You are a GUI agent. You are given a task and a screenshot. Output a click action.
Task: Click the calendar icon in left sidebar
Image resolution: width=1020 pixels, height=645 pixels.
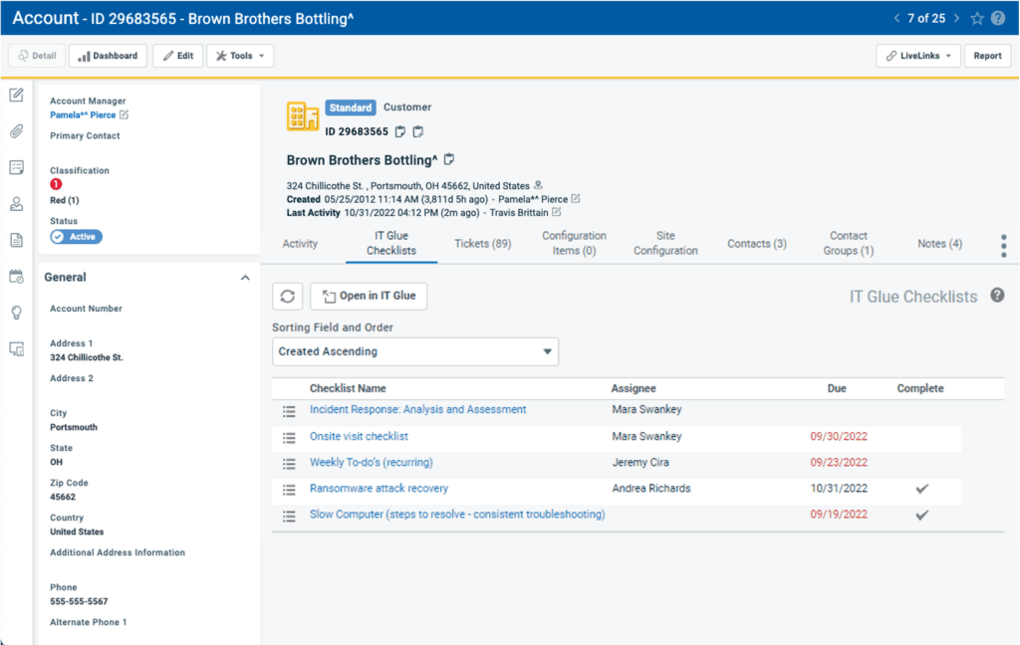pyautogui.click(x=16, y=277)
